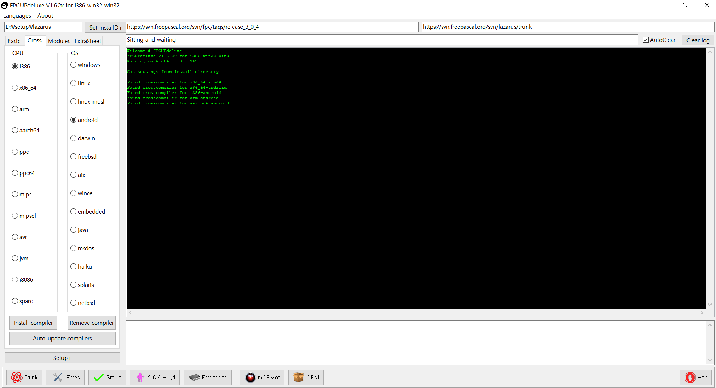Click the mORMot red-eye icon button

tap(263, 378)
